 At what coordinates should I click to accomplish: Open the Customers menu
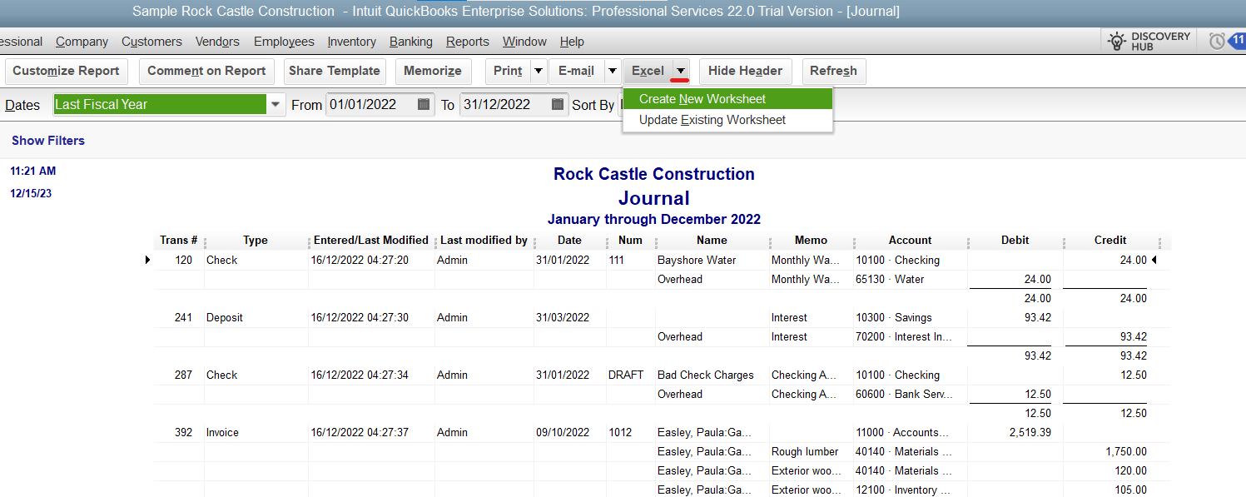pyautogui.click(x=151, y=42)
